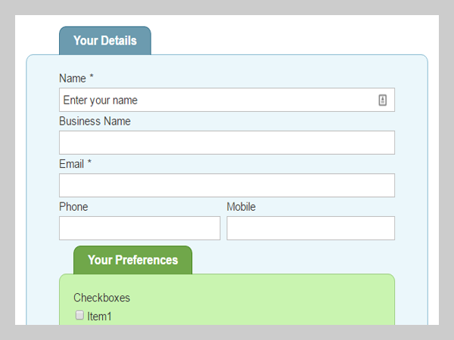Screen dimensions: 454x340
Task: Activate the Mobile number input
Action: pyautogui.click(x=310, y=228)
